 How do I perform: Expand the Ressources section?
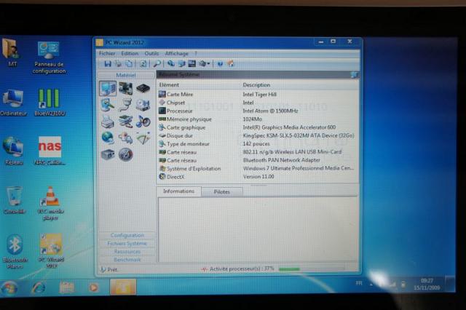tap(127, 252)
